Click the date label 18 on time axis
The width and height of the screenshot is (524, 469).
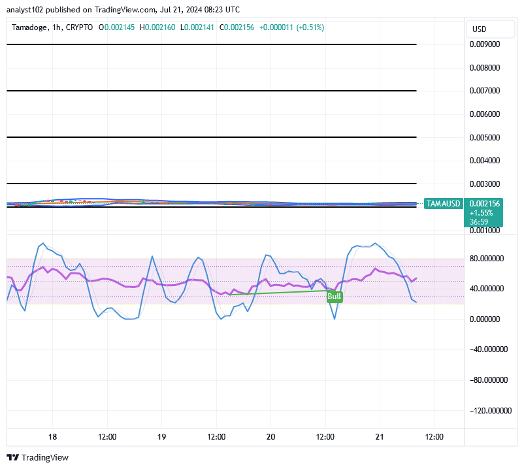pyautogui.click(x=52, y=437)
